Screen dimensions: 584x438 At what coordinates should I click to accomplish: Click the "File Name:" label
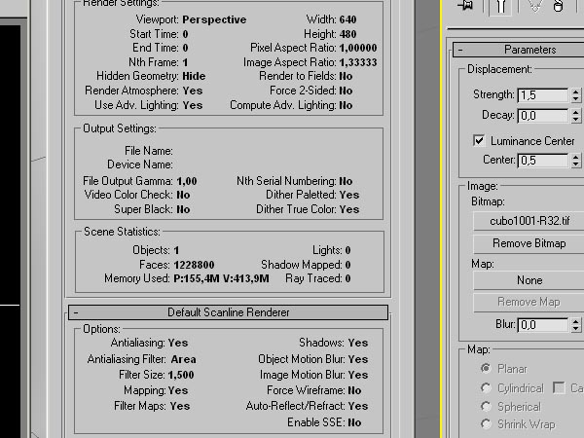pos(149,151)
